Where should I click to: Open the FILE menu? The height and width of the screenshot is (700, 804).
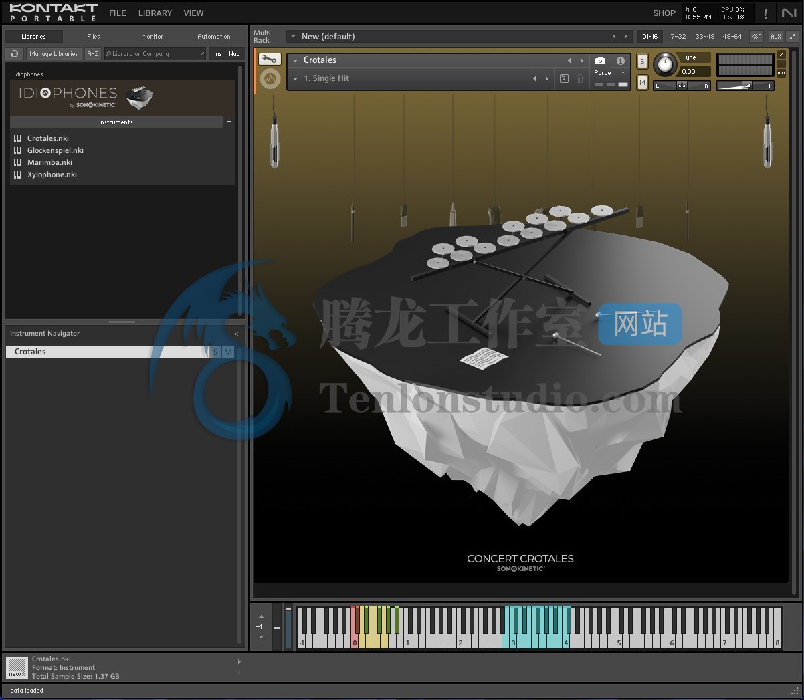point(118,13)
